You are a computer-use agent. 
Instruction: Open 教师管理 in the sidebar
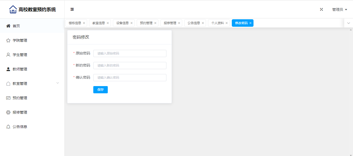click(32, 69)
